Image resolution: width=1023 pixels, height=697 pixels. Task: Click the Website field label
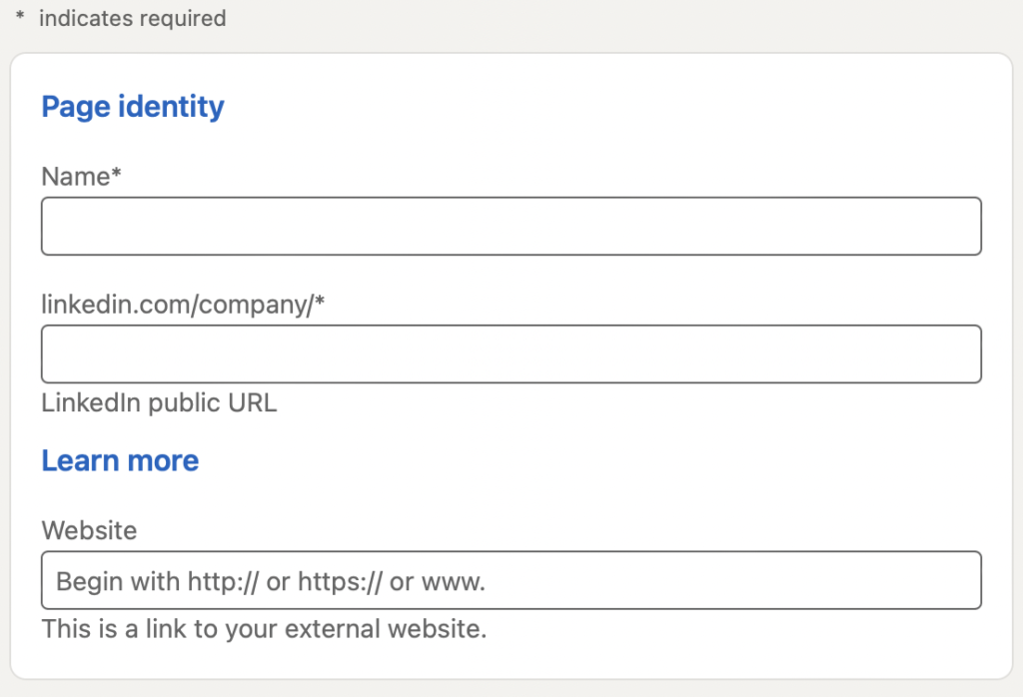[x=89, y=530]
